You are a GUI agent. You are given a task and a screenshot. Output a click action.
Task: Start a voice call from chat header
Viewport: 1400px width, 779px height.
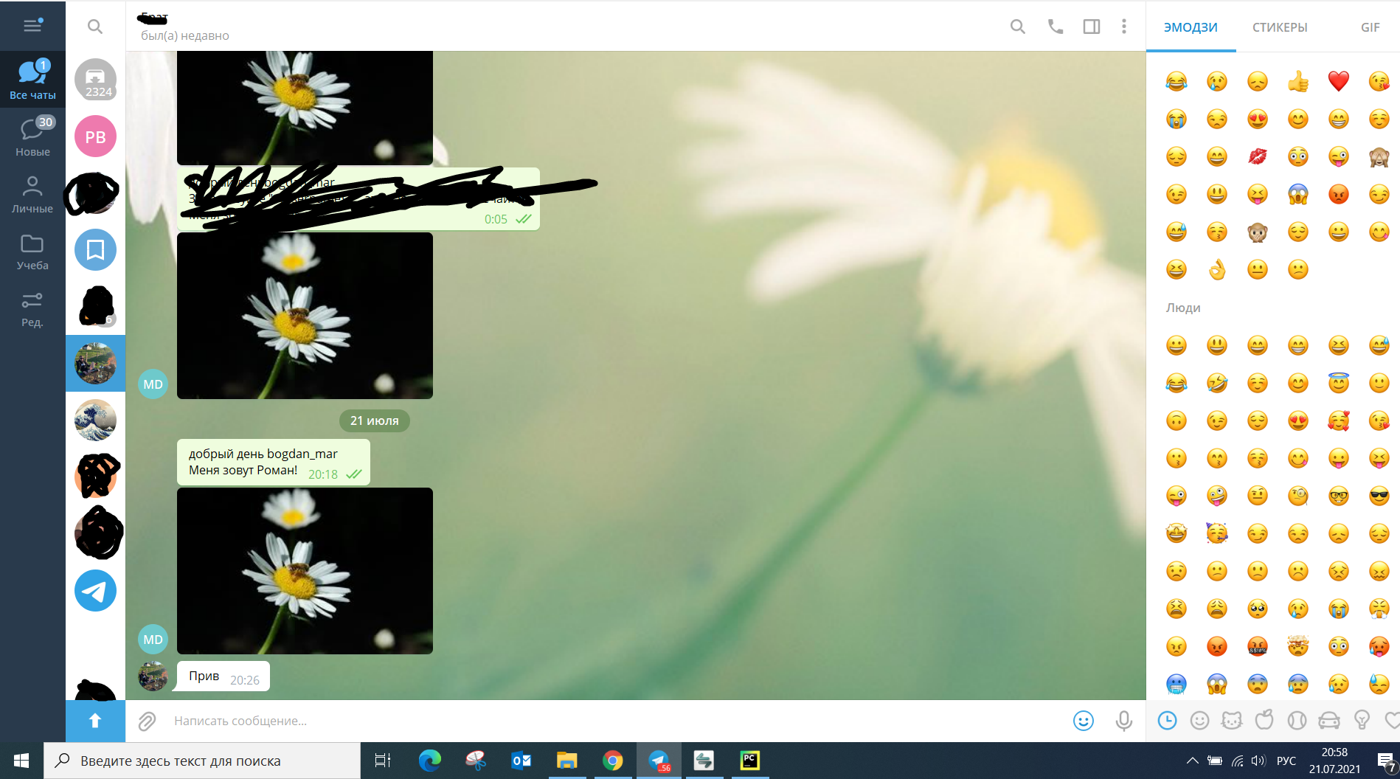1056,27
